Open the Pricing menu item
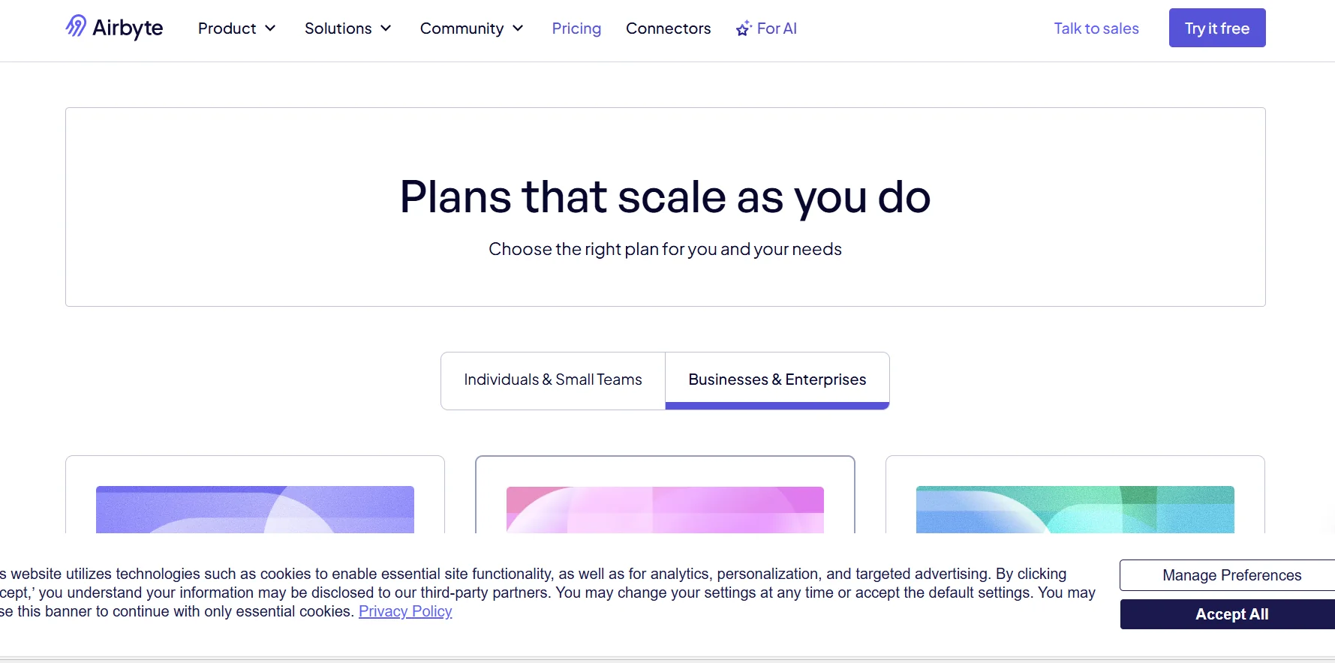Image resolution: width=1335 pixels, height=663 pixels. pyautogui.click(x=576, y=28)
